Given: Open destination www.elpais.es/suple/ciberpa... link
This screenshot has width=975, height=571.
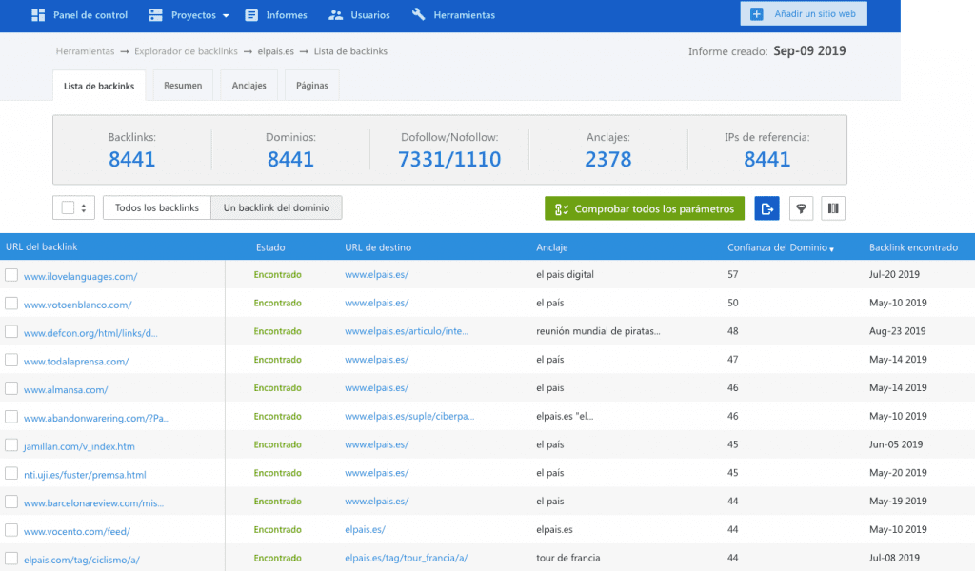Looking at the screenshot, I should pos(409,416).
